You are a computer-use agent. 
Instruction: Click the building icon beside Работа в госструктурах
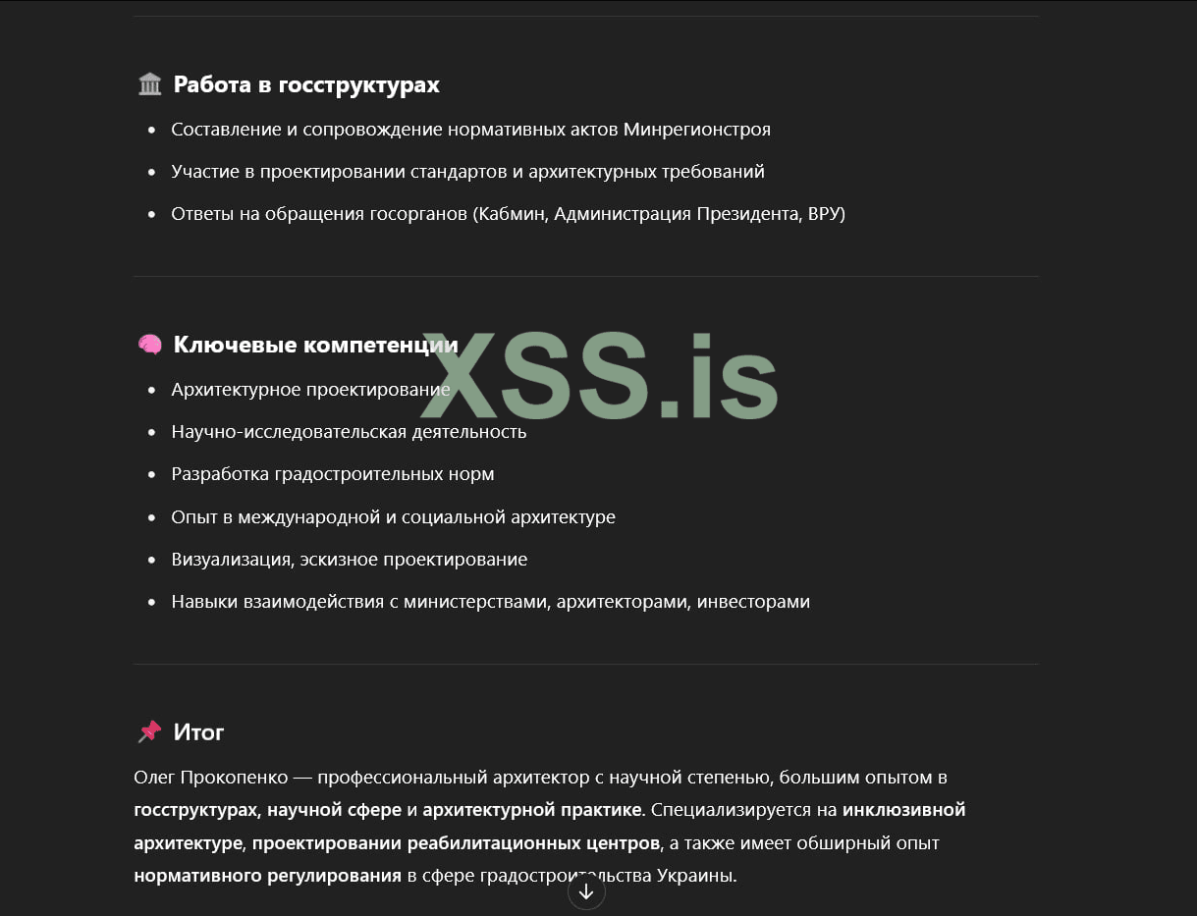point(150,84)
